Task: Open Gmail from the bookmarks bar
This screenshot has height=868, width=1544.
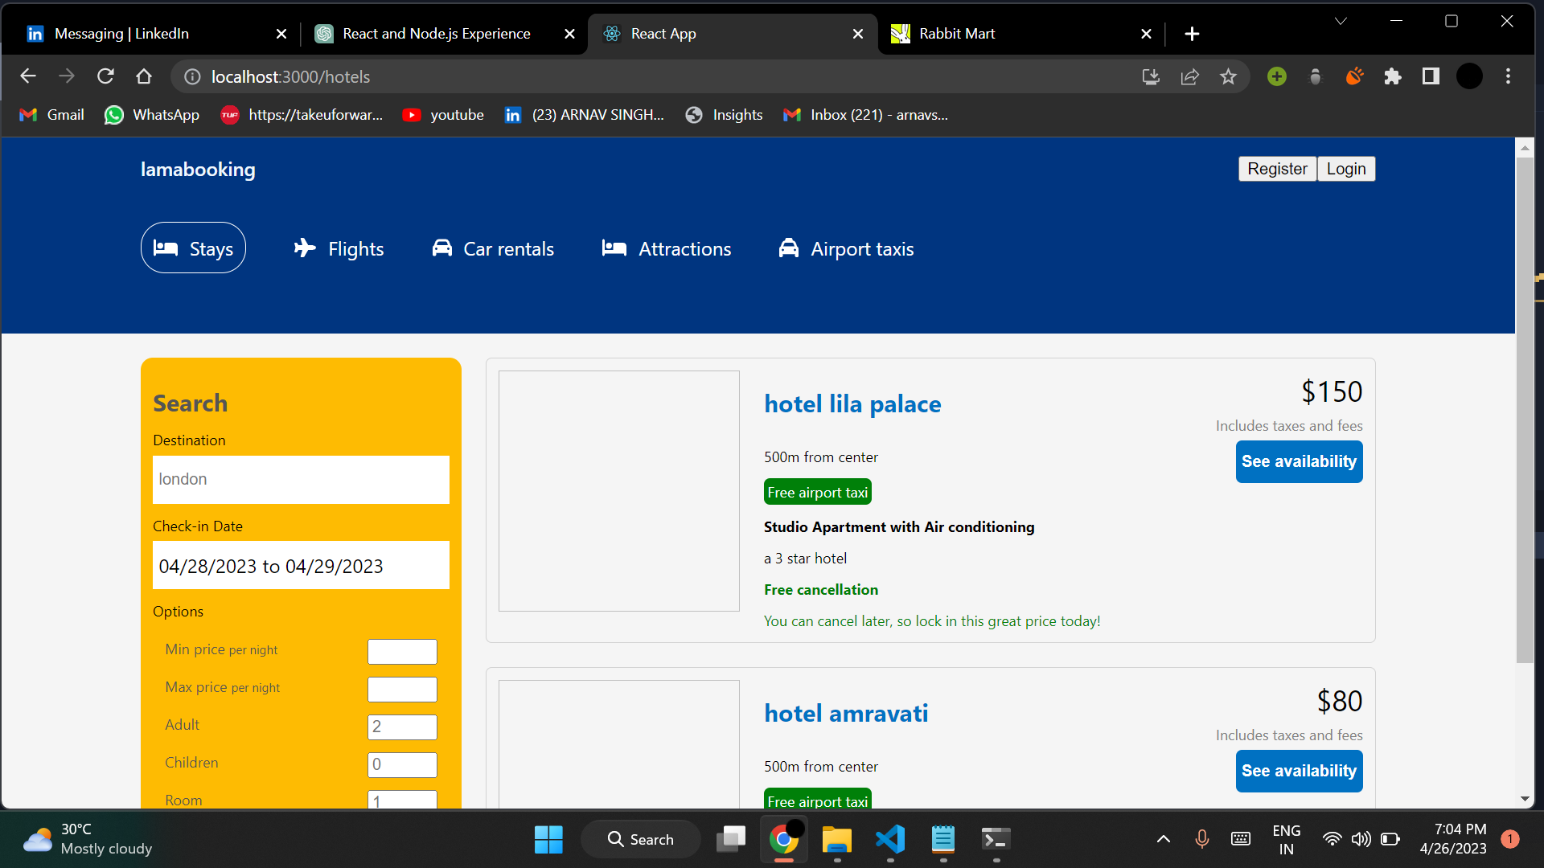Action: [x=50, y=114]
